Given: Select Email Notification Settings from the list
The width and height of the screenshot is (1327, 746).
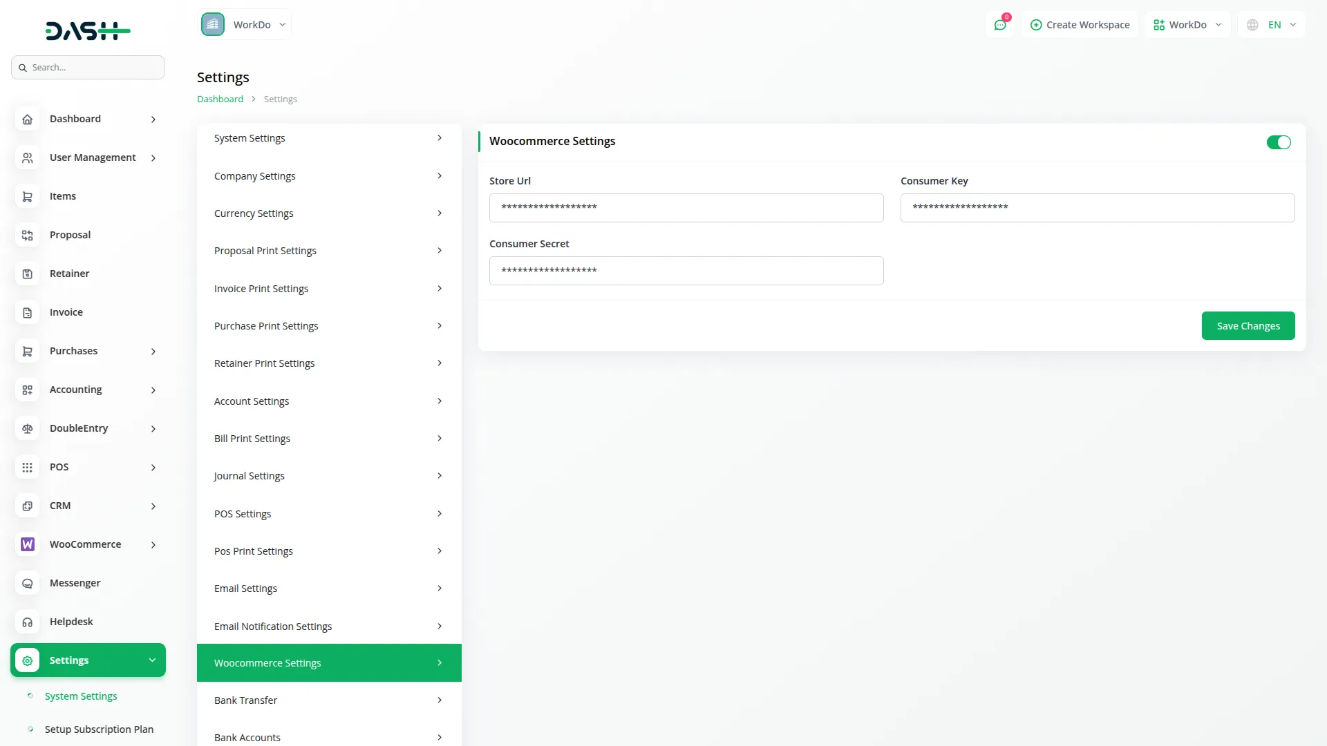Looking at the screenshot, I should pos(329,626).
